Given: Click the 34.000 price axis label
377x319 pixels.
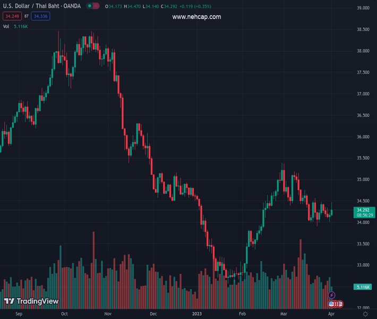Looking at the screenshot, I should point(363,222).
